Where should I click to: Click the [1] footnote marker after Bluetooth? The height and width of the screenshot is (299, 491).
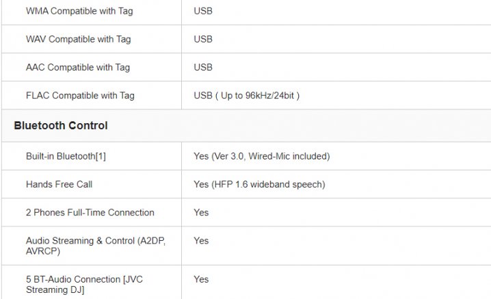[101, 156]
